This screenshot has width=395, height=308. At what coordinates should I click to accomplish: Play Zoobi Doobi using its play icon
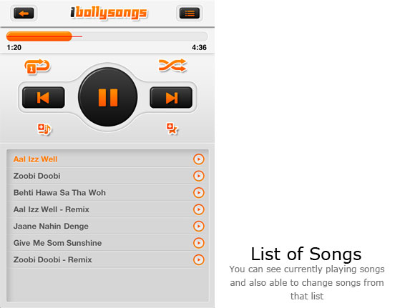point(199,176)
